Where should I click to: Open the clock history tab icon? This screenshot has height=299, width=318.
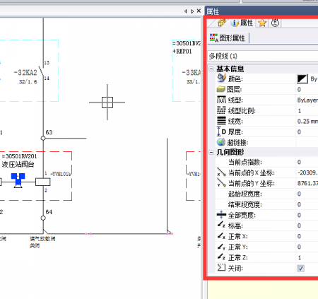275,23
